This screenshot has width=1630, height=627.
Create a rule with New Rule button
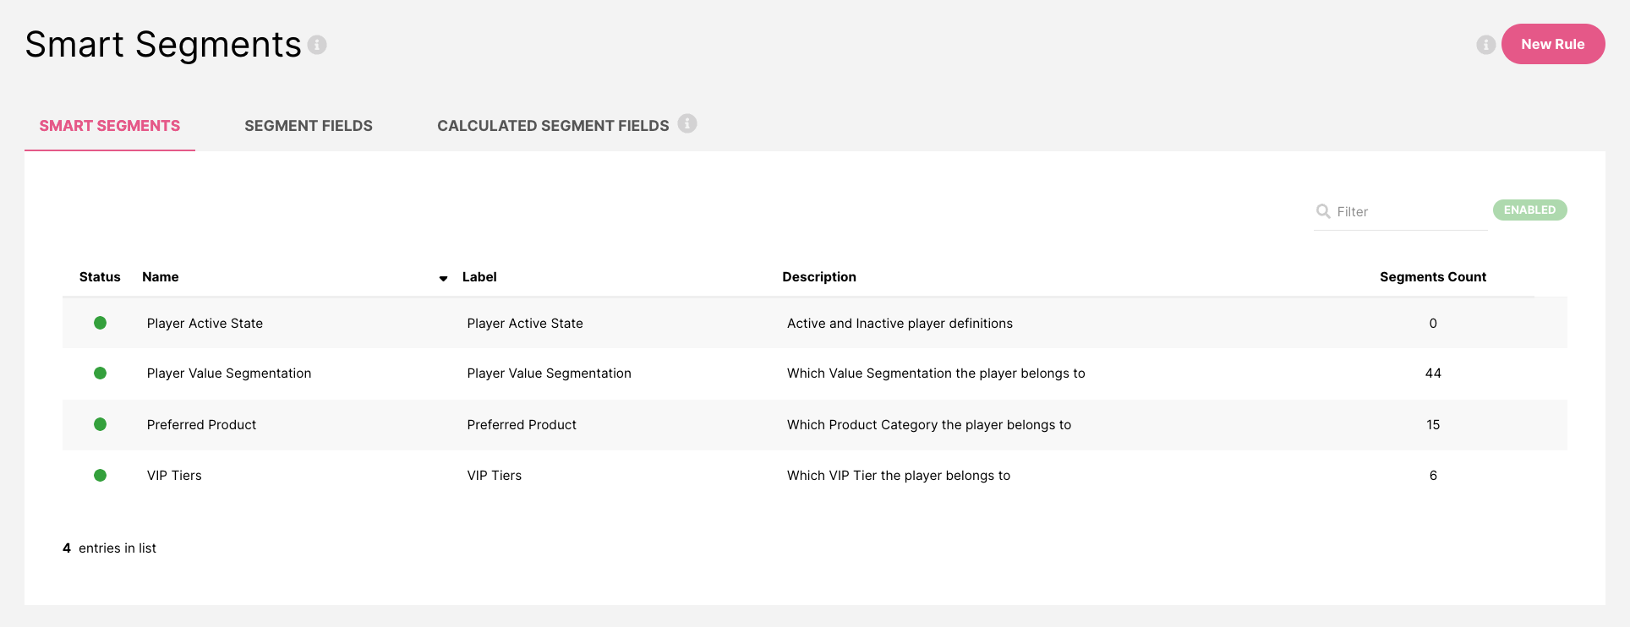[x=1552, y=44]
